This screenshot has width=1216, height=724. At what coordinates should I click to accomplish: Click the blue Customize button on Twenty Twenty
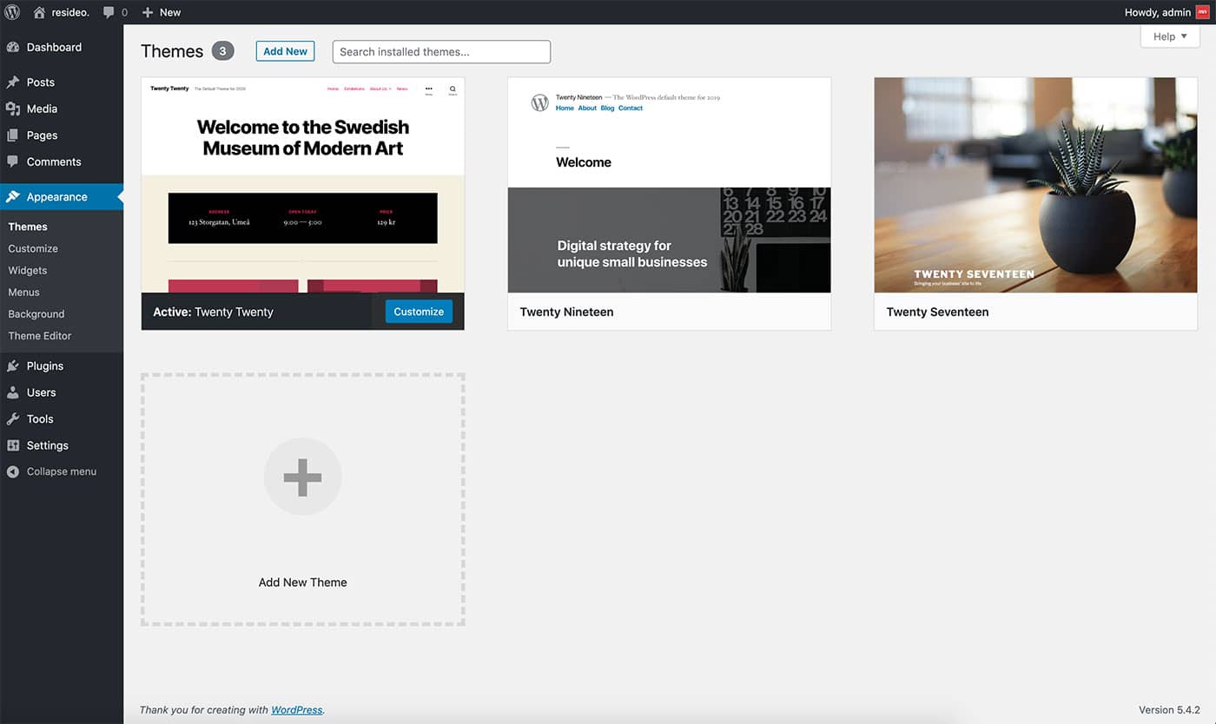(x=419, y=312)
